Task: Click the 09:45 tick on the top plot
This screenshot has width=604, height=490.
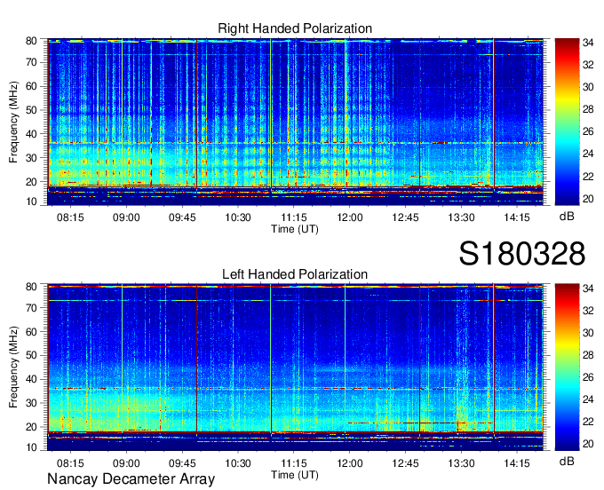Action: 182,217
